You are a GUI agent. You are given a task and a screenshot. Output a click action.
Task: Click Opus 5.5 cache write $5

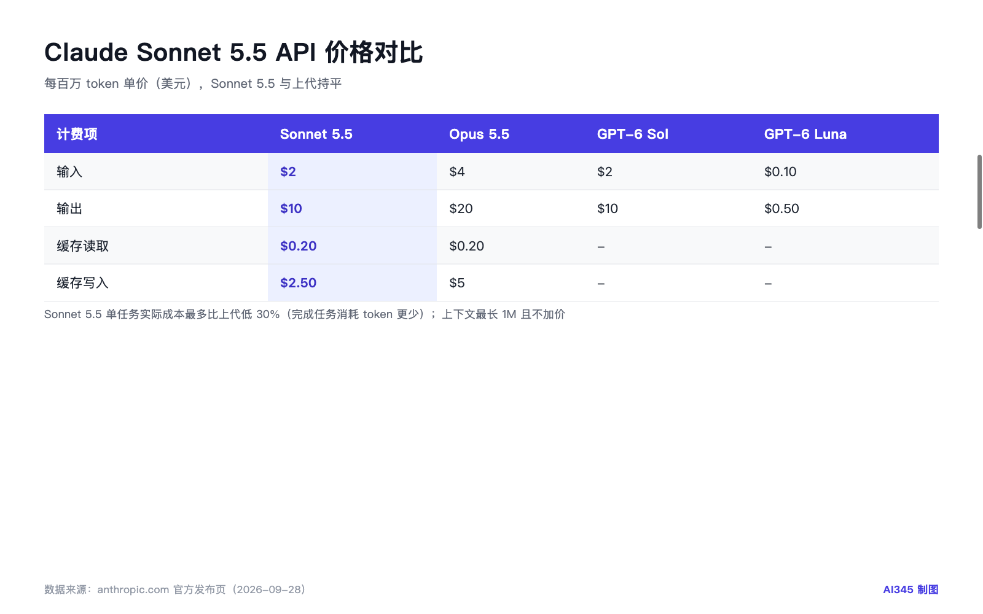click(x=456, y=283)
